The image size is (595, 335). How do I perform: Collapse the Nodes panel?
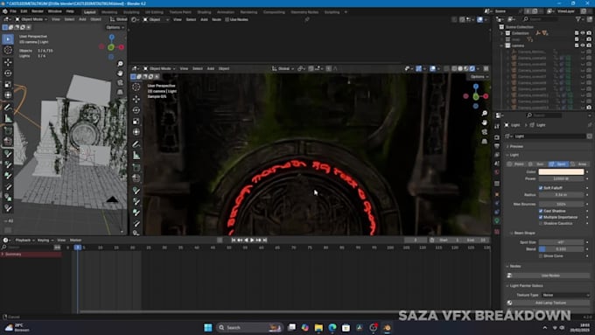(x=514, y=266)
